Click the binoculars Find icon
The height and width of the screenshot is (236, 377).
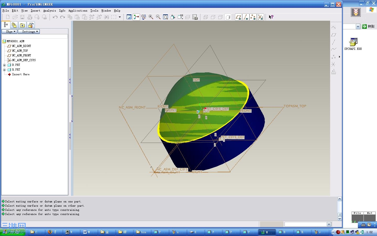(x=106, y=17)
